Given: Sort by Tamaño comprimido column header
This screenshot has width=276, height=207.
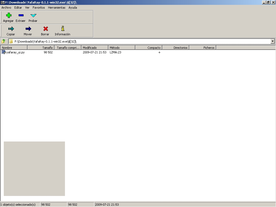Looking at the screenshot, I should tap(68, 48).
